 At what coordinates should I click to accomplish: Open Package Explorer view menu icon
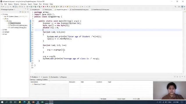(x=28, y=12)
